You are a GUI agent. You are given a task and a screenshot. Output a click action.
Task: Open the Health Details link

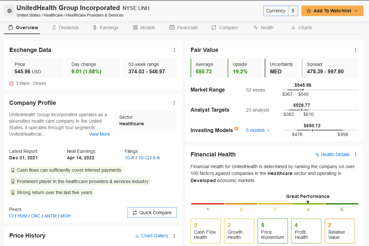[x=333, y=154]
